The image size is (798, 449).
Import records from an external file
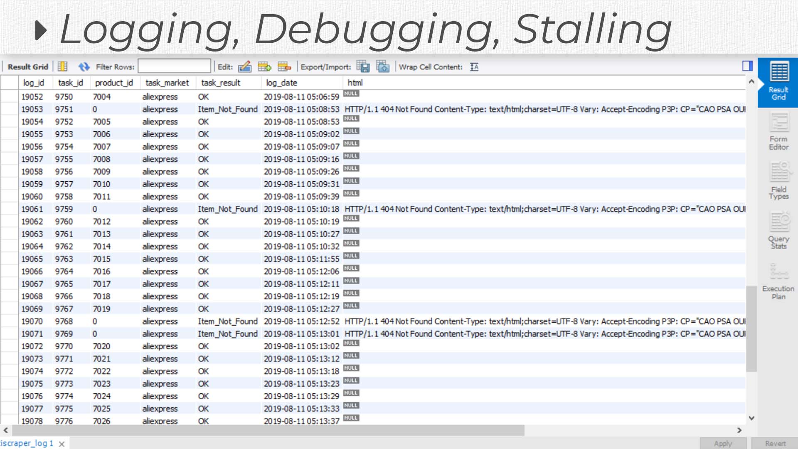click(x=382, y=67)
